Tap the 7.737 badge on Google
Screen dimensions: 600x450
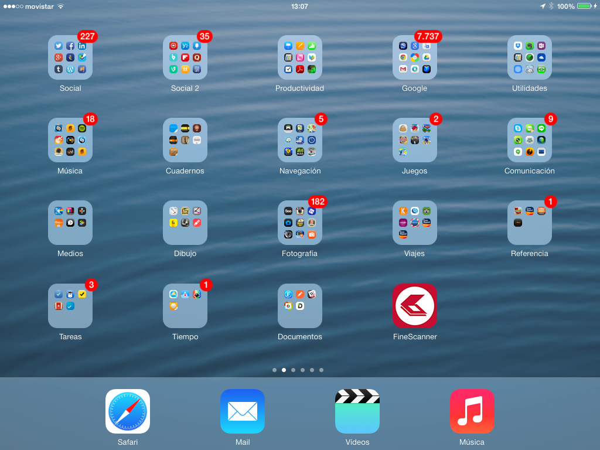[x=428, y=36]
